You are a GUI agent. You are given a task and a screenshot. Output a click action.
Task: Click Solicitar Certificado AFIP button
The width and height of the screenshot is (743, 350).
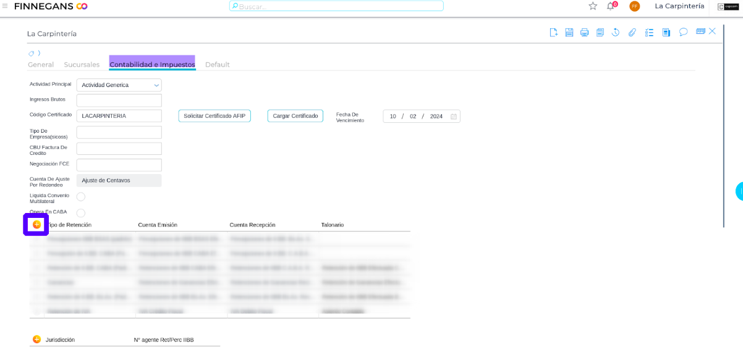coord(214,116)
